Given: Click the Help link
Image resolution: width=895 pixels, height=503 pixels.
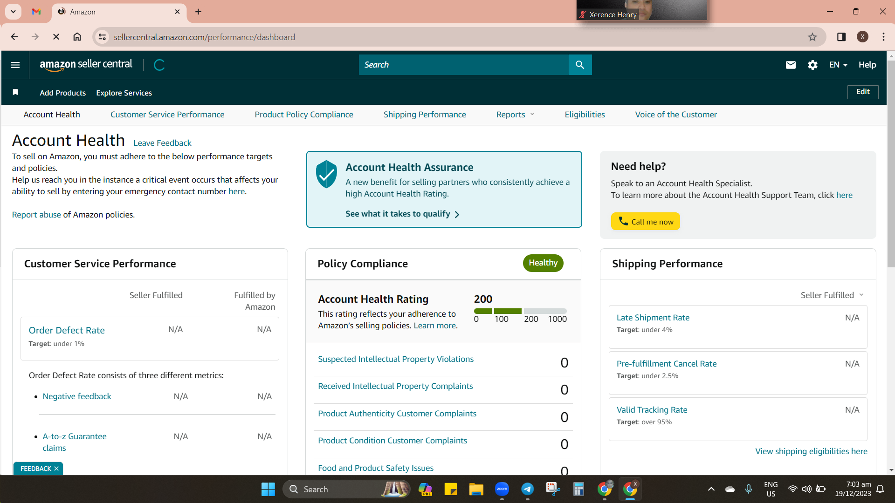Looking at the screenshot, I should point(867,65).
